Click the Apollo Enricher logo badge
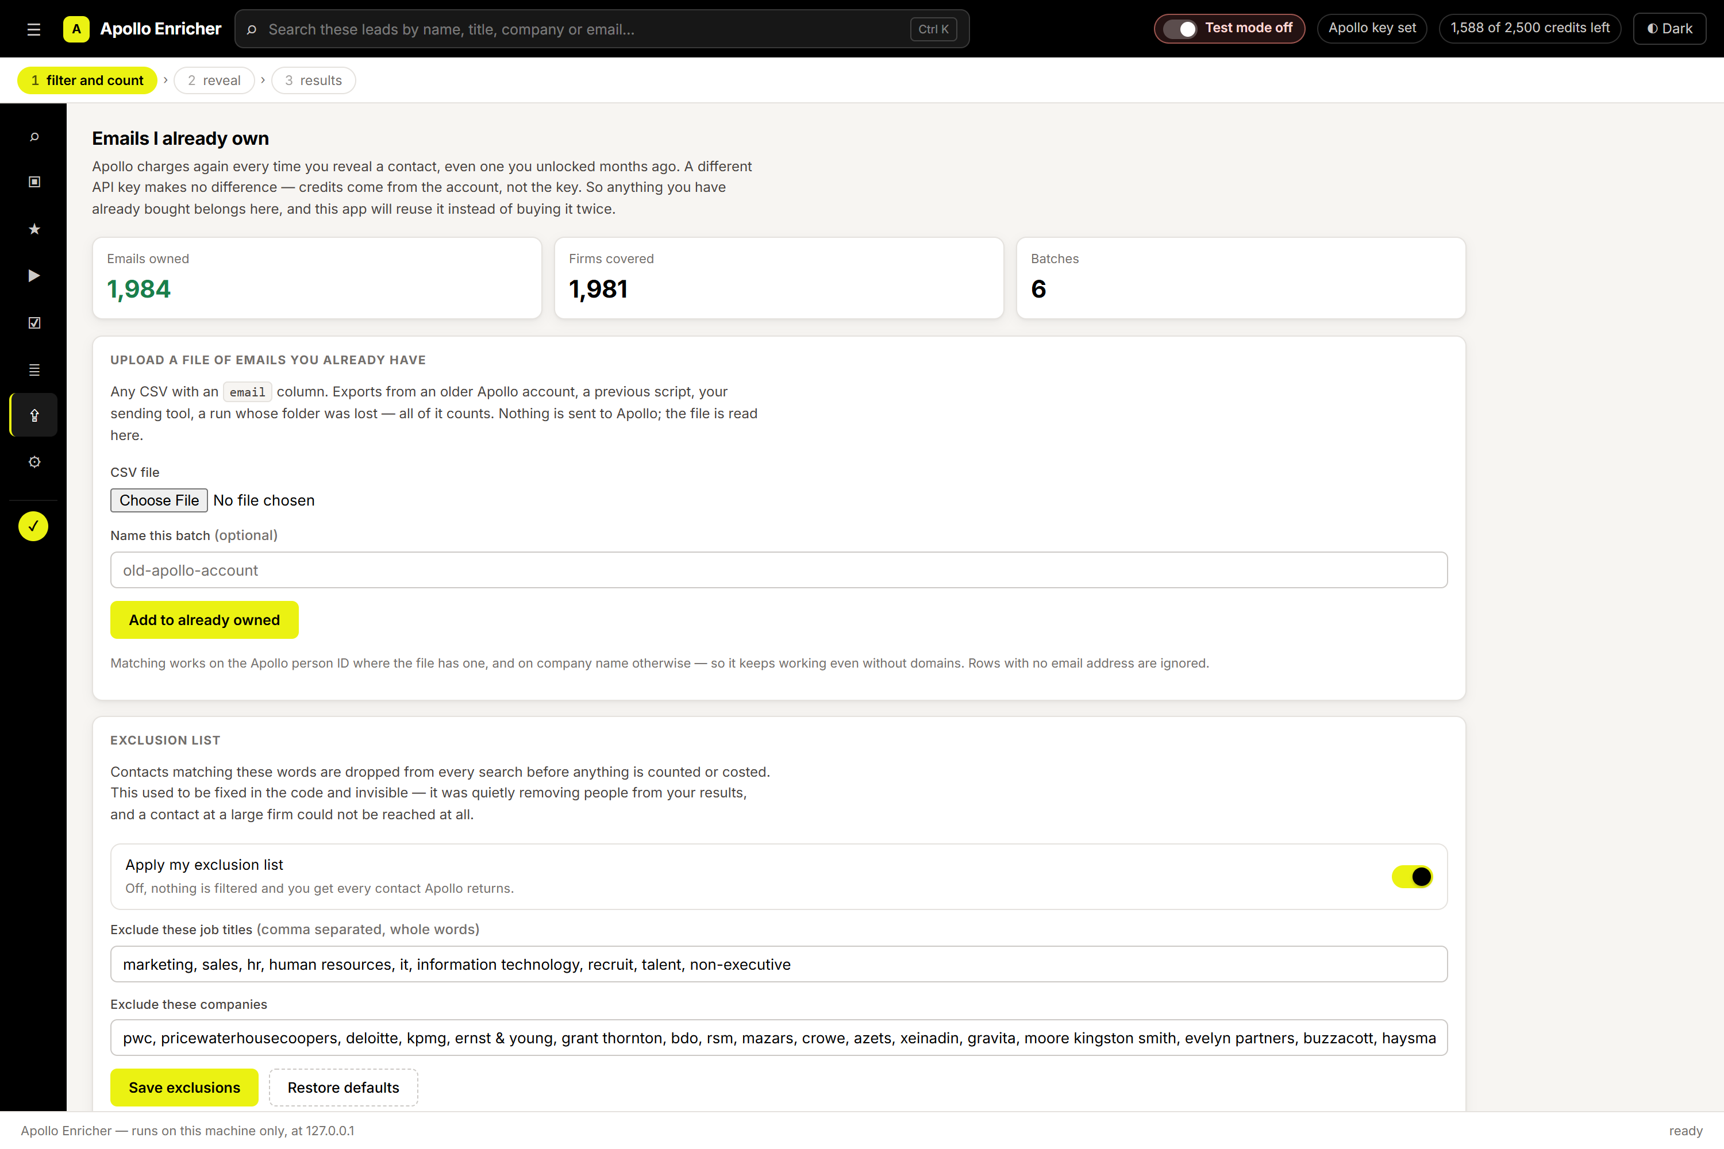The height and width of the screenshot is (1149, 1724). pos(76,29)
